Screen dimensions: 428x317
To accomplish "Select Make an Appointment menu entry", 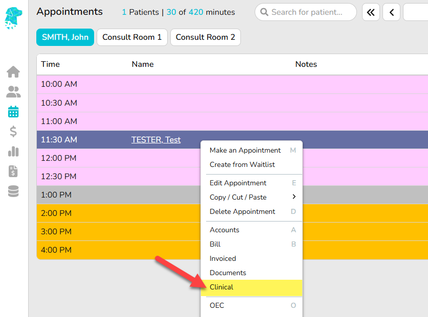I will click(245, 150).
